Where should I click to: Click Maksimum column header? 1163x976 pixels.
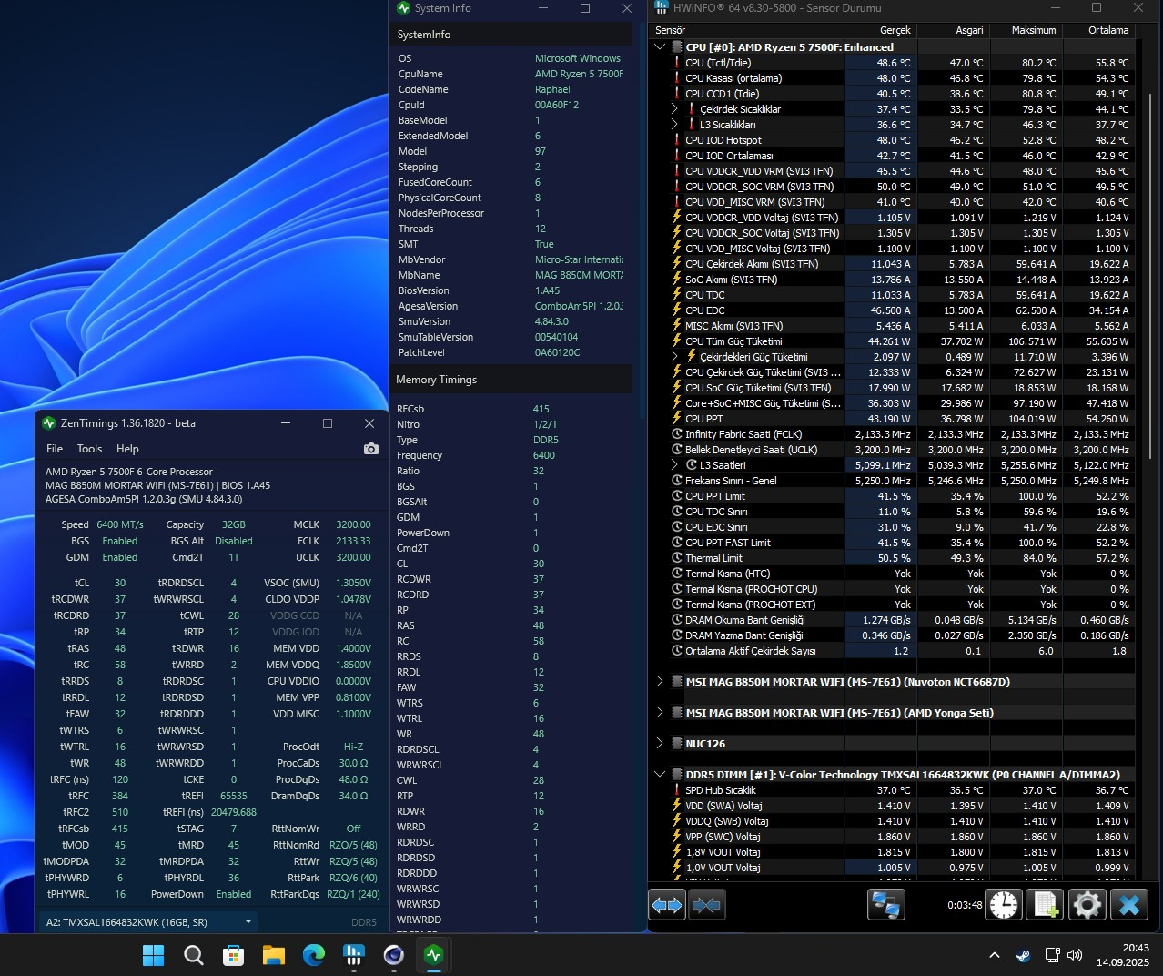click(1026, 30)
